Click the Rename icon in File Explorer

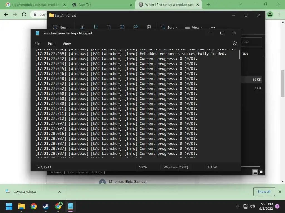(122, 27)
